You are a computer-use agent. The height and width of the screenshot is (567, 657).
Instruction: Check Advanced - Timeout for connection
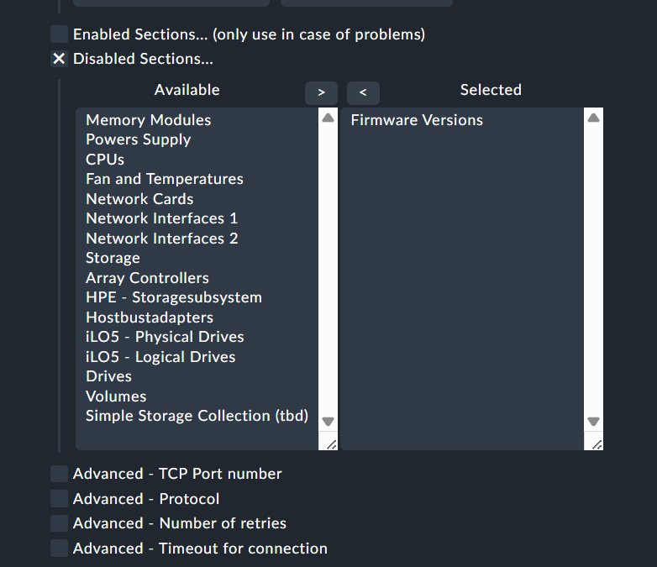coord(59,549)
